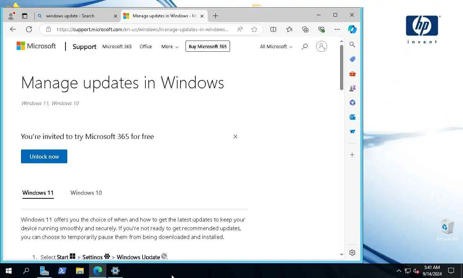This screenshot has width=463, height=278.
Task: Open Edge Settings and more menu
Action: 337,29
